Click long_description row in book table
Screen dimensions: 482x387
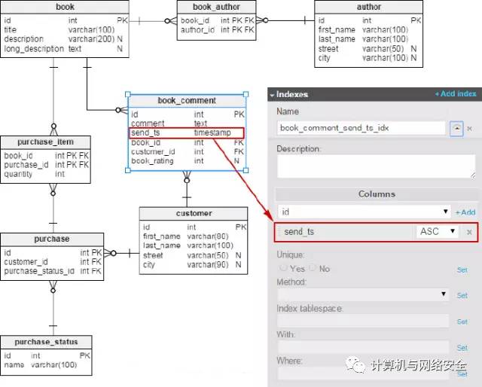65,49
